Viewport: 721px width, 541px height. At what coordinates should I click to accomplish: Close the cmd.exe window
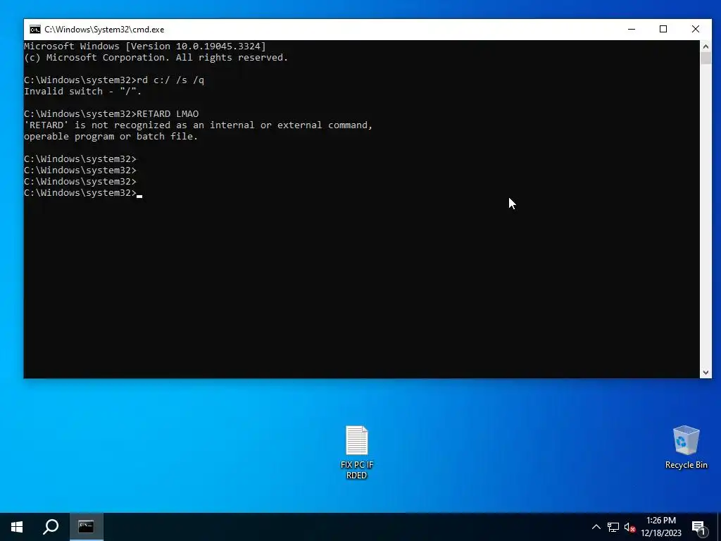click(x=696, y=29)
